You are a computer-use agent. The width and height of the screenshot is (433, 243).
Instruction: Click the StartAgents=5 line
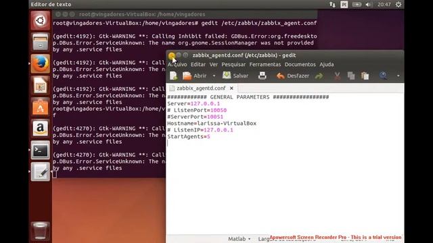coord(189,136)
